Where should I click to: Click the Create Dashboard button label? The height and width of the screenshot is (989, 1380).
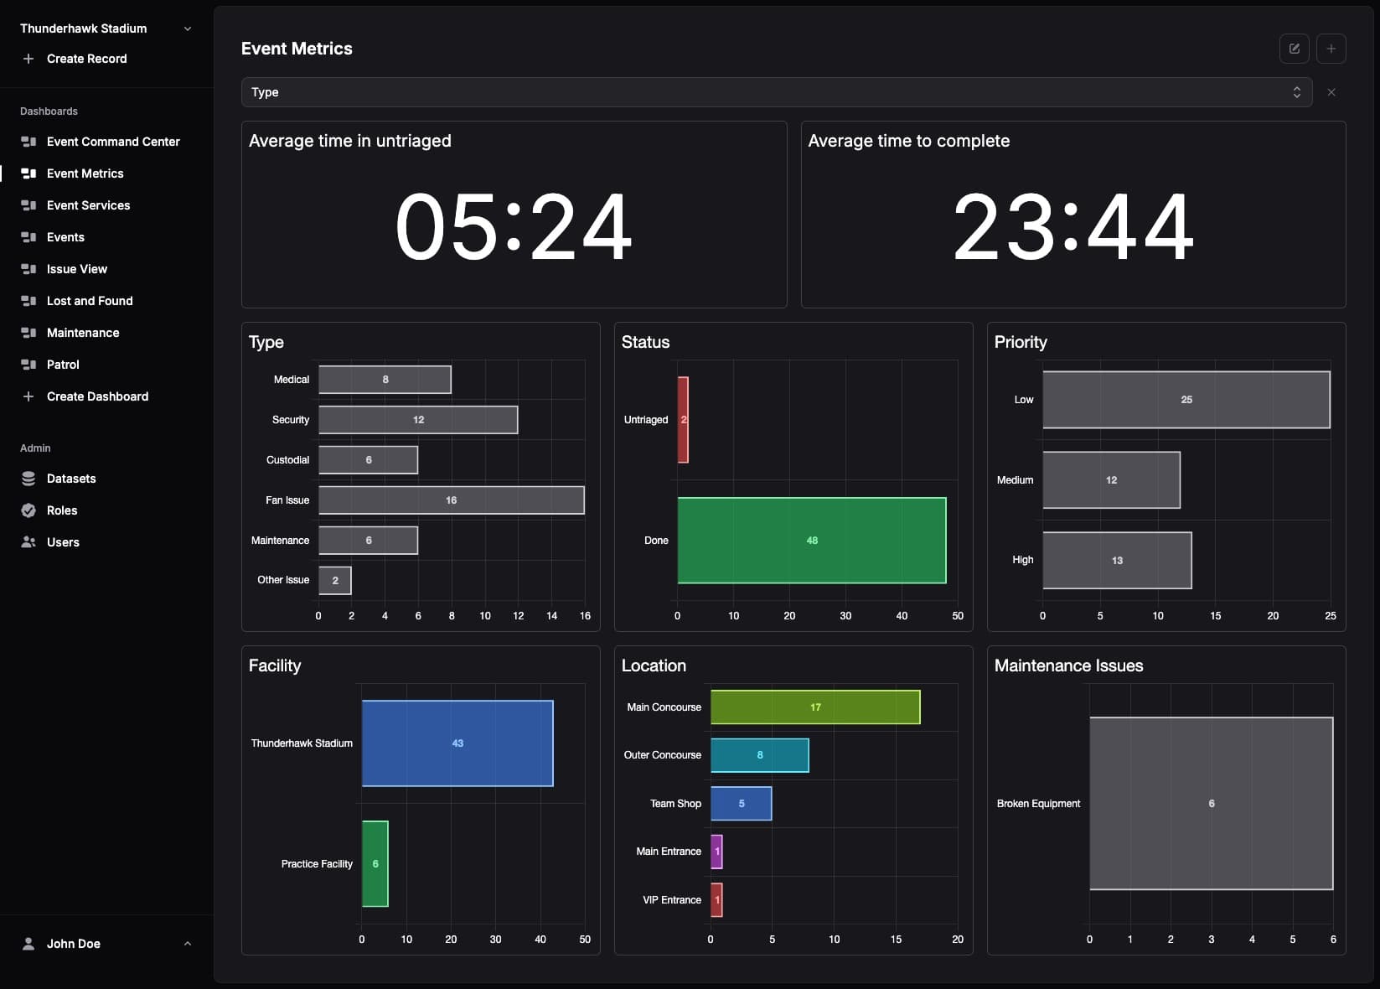[x=97, y=396]
